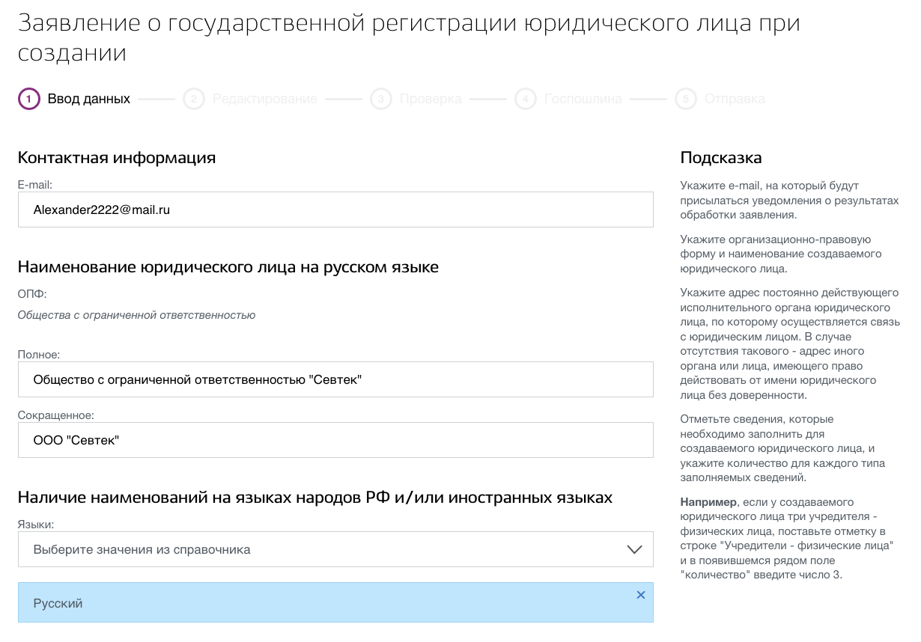Open the Выберите значения из справочника combo box
This screenshot has width=921, height=642.
(x=335, y=549)
